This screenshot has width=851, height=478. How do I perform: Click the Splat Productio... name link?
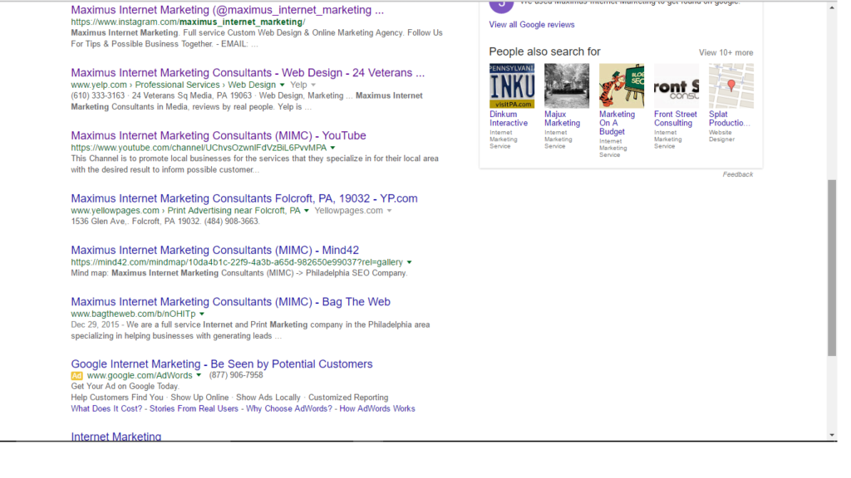tap(730, 119)
